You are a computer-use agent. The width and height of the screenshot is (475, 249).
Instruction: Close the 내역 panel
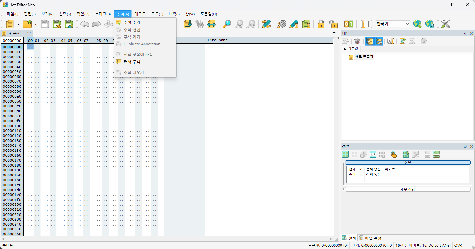[472, 33]
